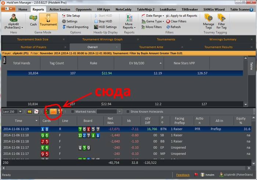Open Tournament Ante report tab

(x=151, y=47)
